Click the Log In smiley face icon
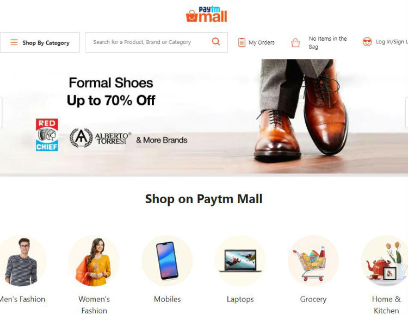The height and width of the screenshot is (315, 408). 367,42
